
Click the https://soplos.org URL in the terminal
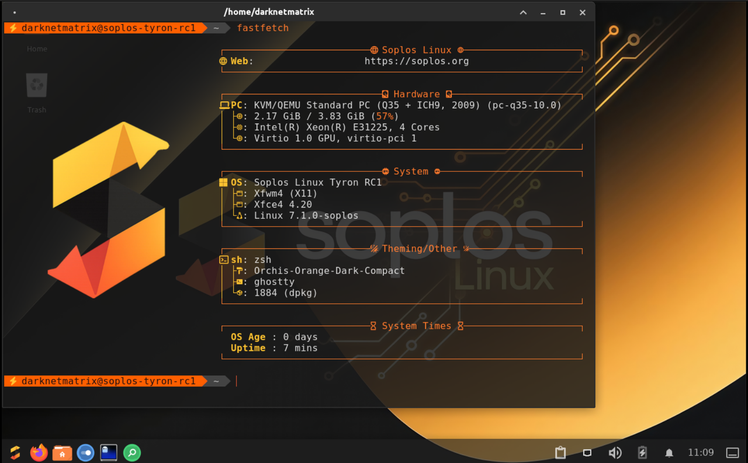pyautogui.click(x=417, y=61)
